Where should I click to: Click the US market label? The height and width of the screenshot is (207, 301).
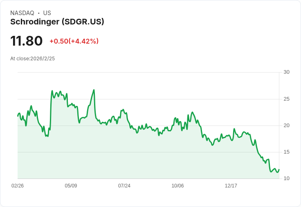pyautogui.click(x=47, y=13)
